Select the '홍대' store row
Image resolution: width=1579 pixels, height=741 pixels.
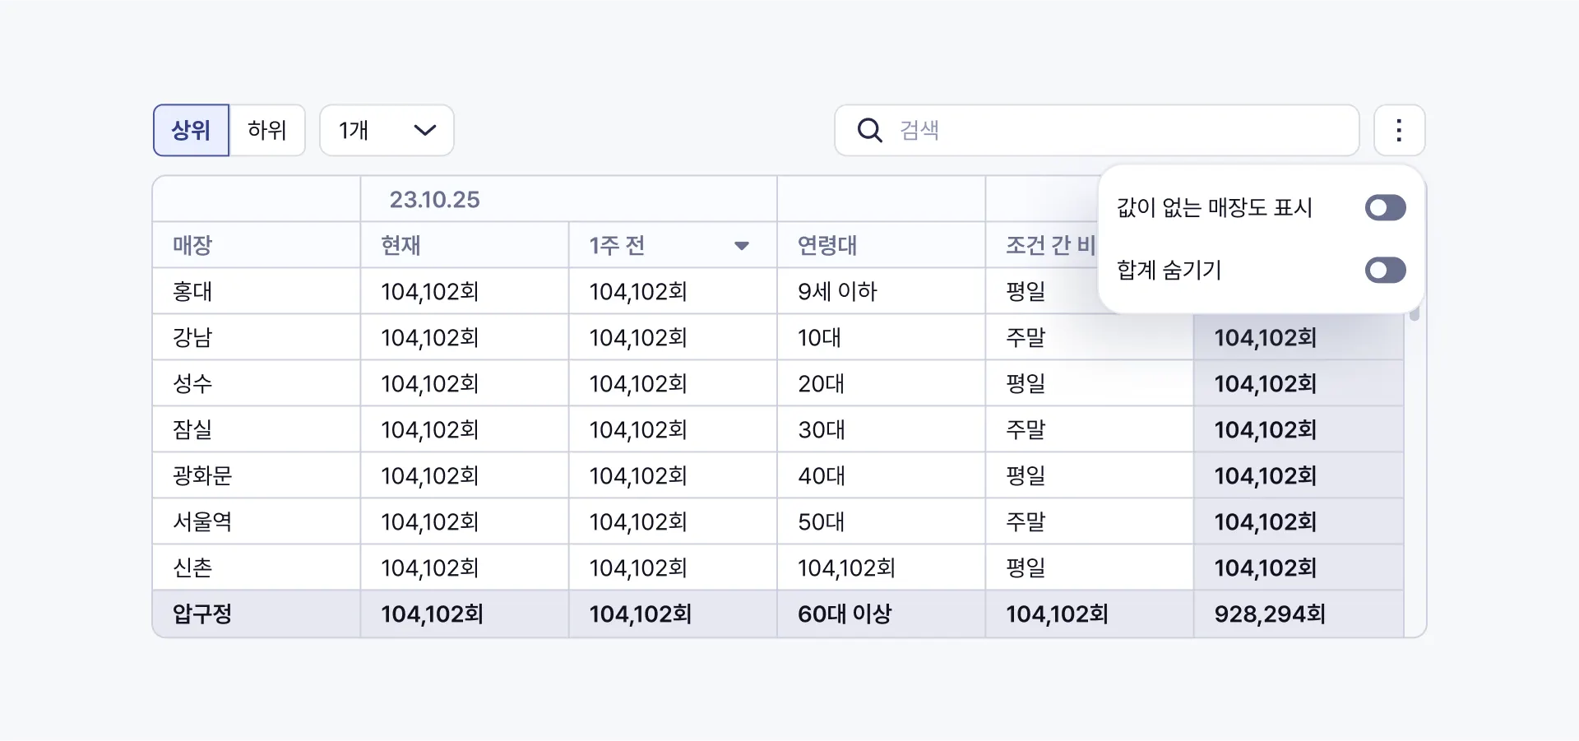click(192, 291)
